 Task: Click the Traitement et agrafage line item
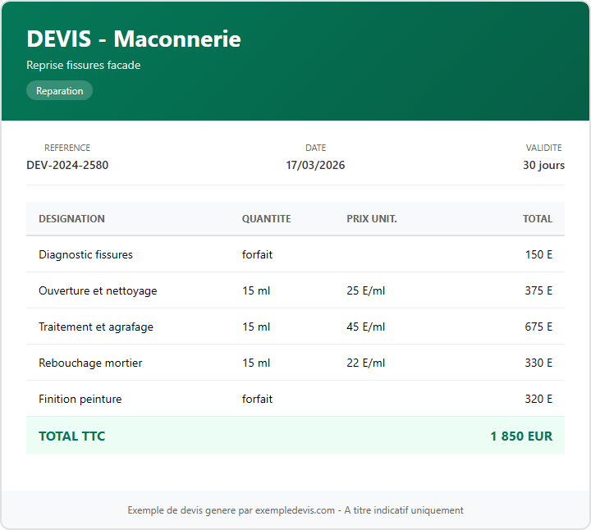click(x=96, y=327)
